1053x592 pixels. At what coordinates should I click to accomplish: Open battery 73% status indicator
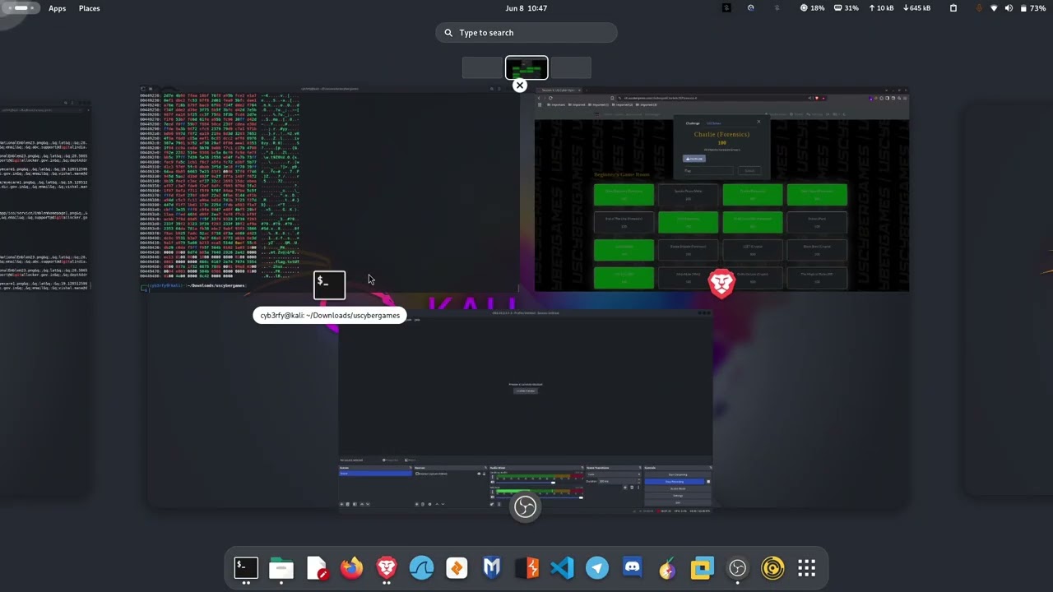(x=1032, y=8)
